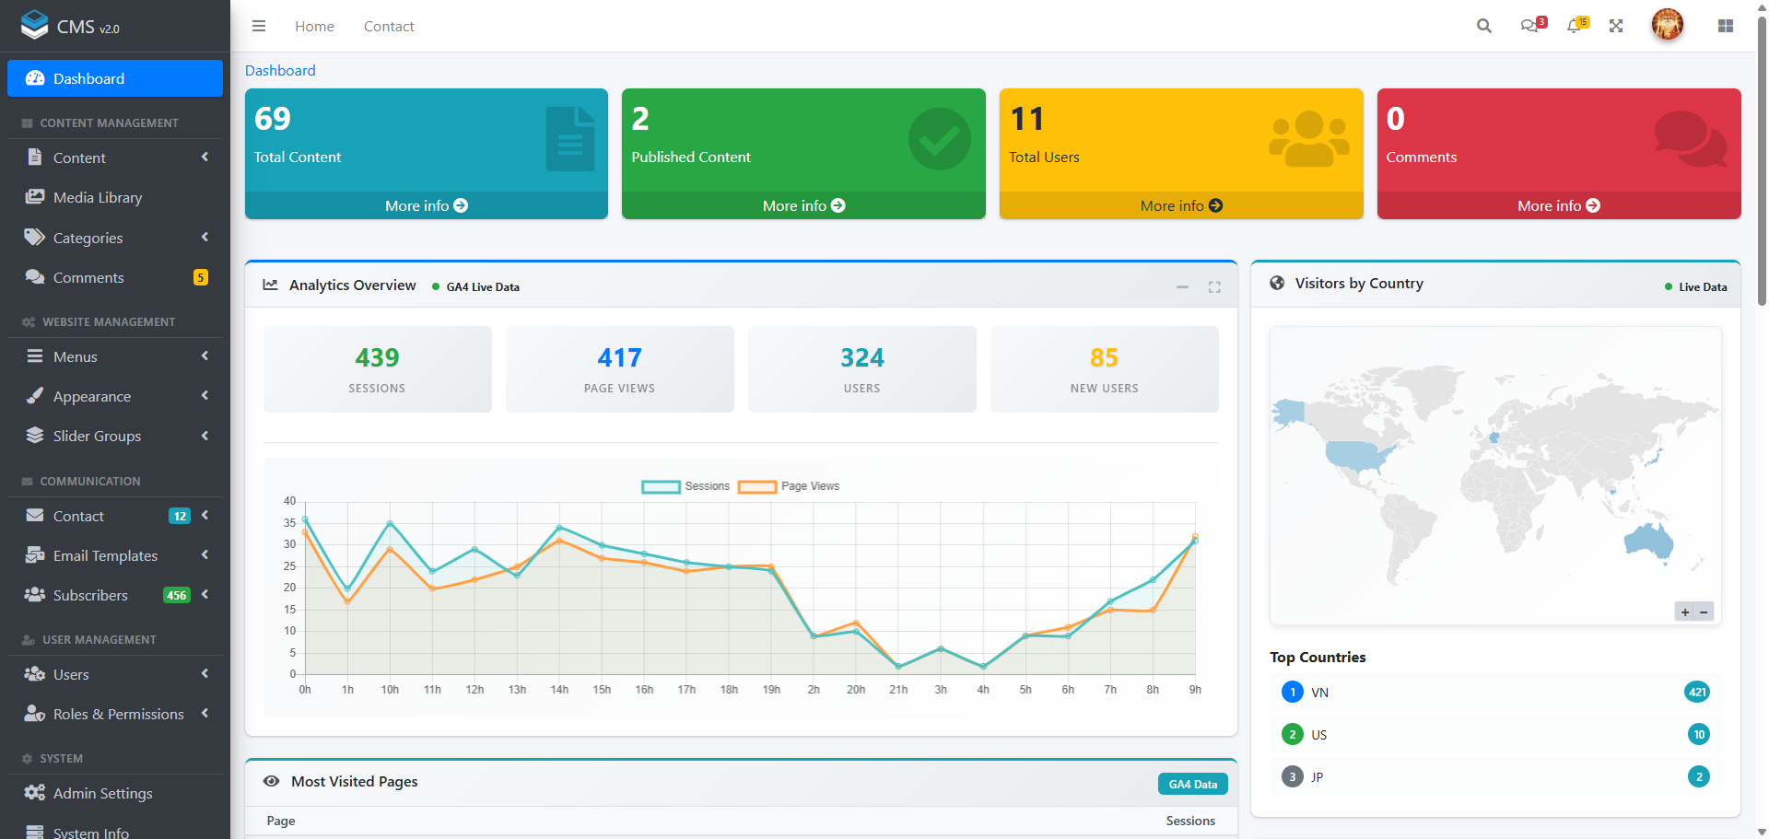Open the chat messages icon

coord(1530,26)
